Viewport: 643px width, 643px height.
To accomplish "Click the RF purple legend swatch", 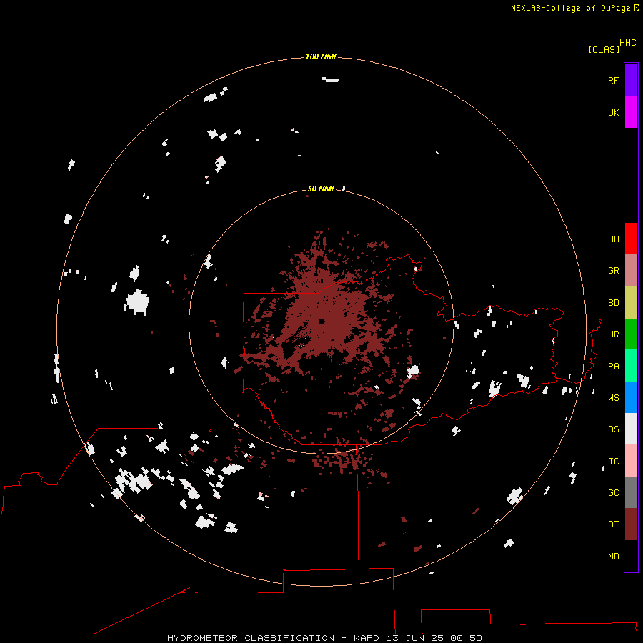I will click(x=631, y=80).
